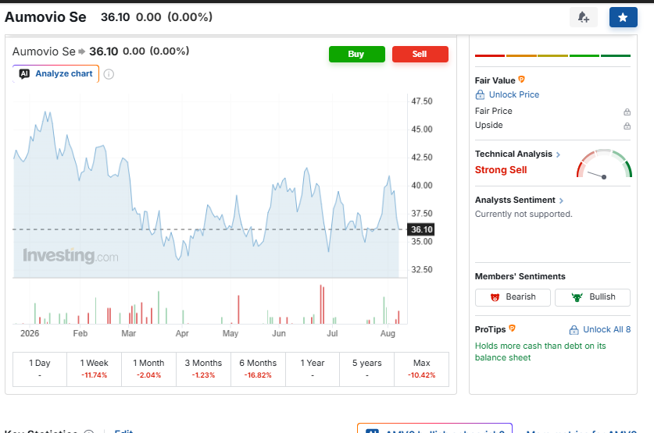The height and width of the screenshot is (433, 654).
Task: Add a price alert via bell icon
Action: click(x=583, y=17)
